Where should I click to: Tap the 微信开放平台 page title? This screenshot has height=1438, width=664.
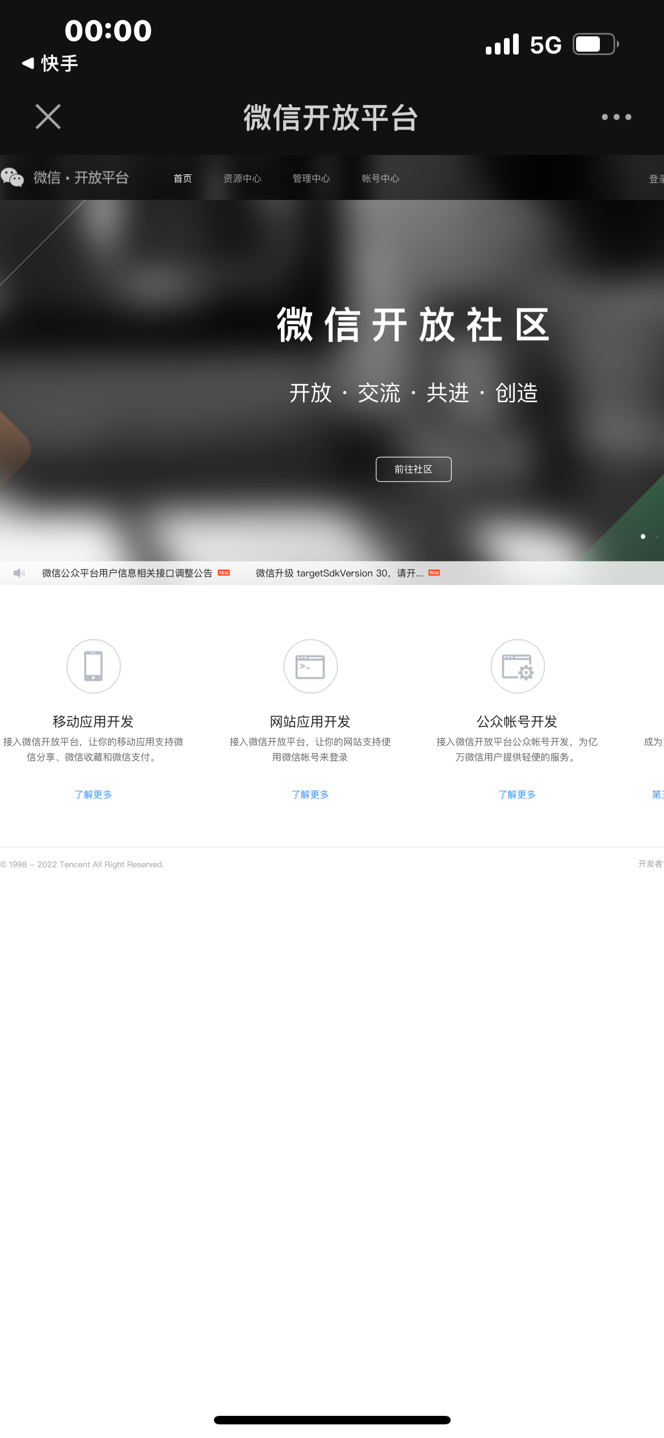331,118
